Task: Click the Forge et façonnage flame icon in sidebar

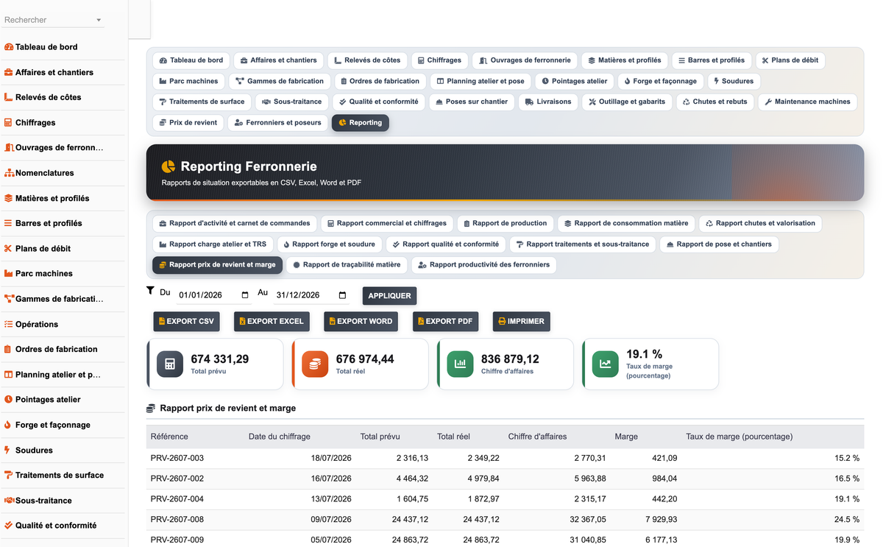Action: tap(9, 425)
